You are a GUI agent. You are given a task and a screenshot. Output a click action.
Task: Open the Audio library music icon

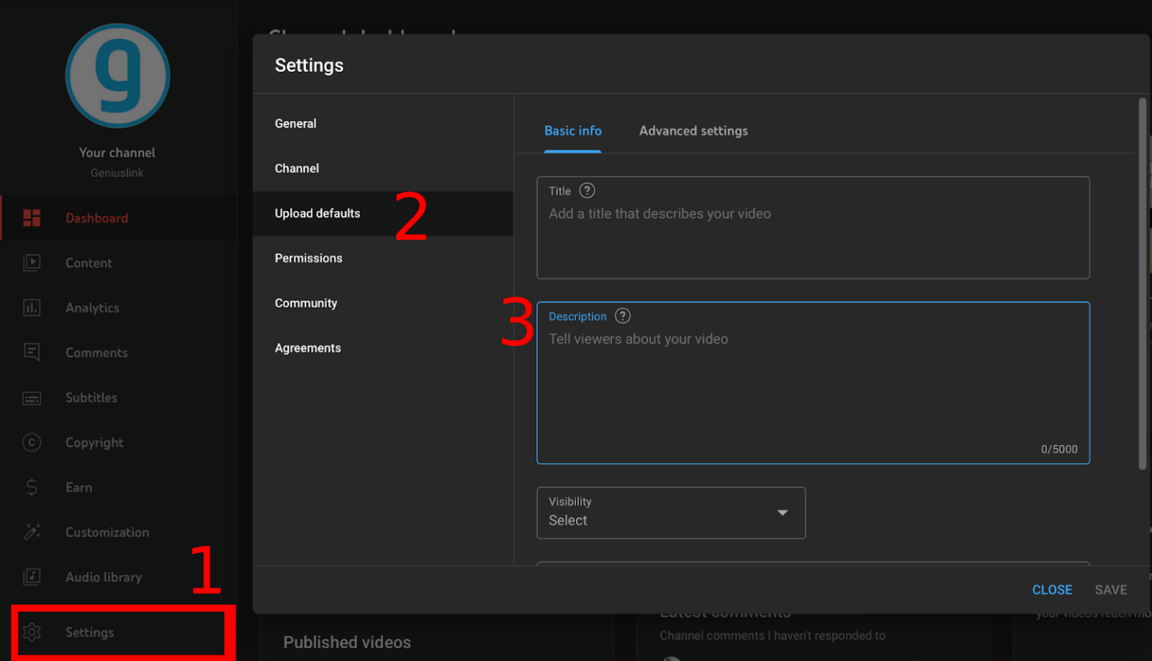(31, 577)
